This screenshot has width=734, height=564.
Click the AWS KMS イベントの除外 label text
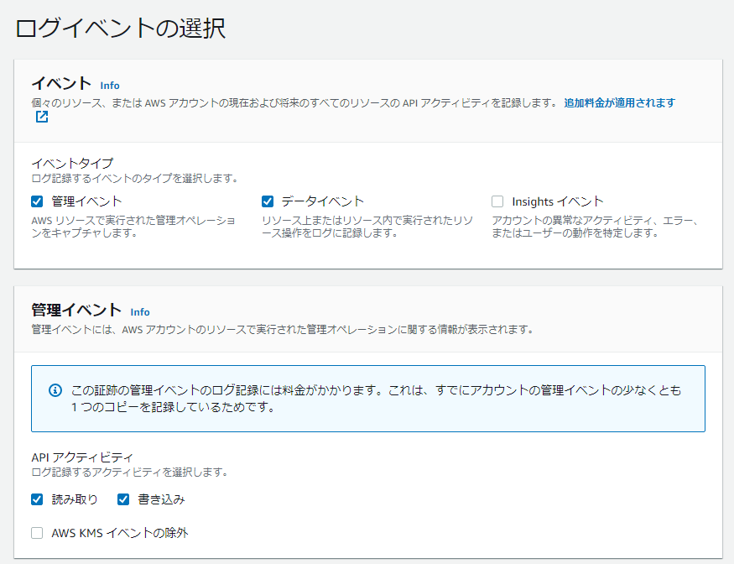(120, 533)
